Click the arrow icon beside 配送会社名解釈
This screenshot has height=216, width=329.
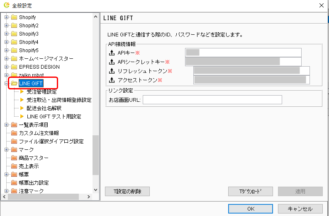point(22,108)
